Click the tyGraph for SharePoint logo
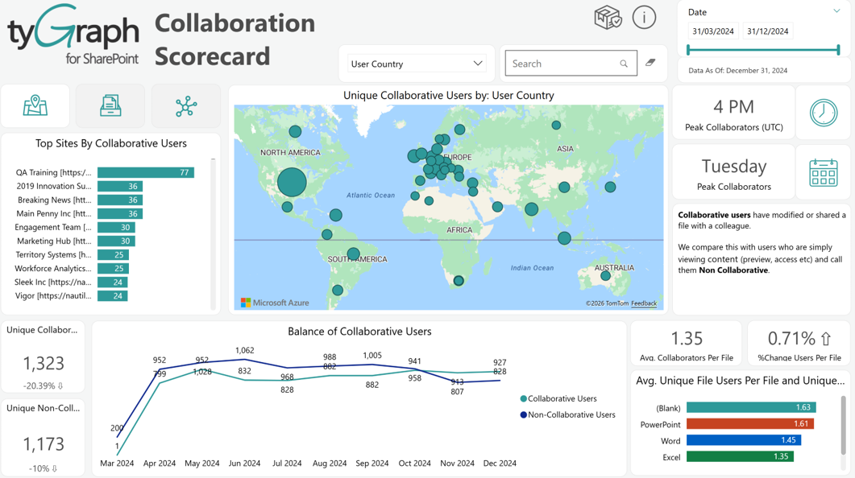This screenshot has height=478, width=855. (x=73, y=35)
